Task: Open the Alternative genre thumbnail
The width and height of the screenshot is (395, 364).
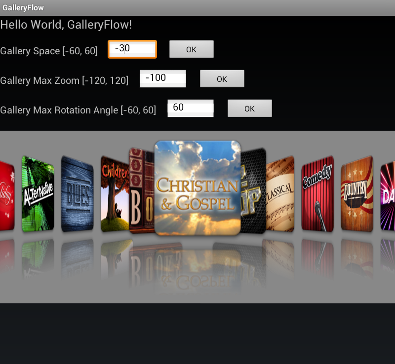Action: pyautogui.click(x=37, y=192)
